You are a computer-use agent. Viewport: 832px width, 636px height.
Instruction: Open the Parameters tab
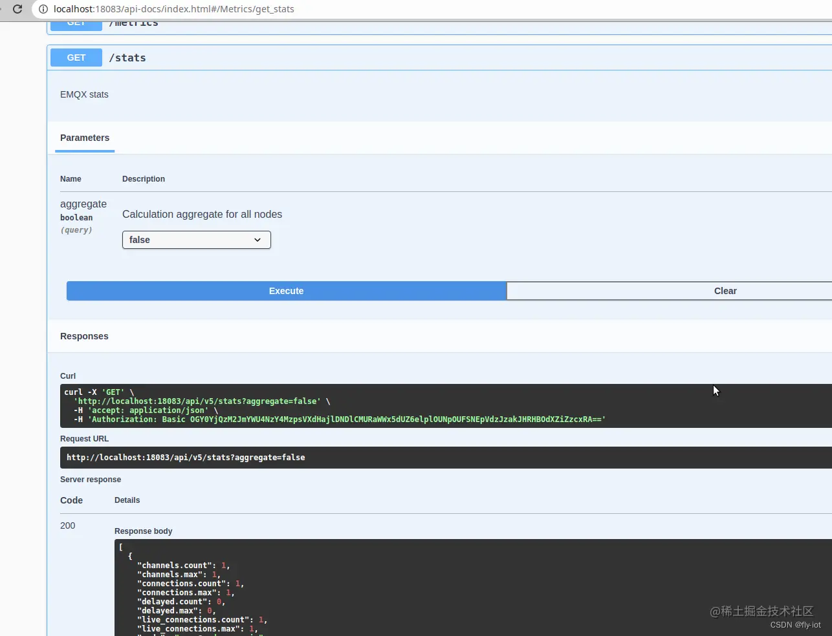[x=85, y=138]
